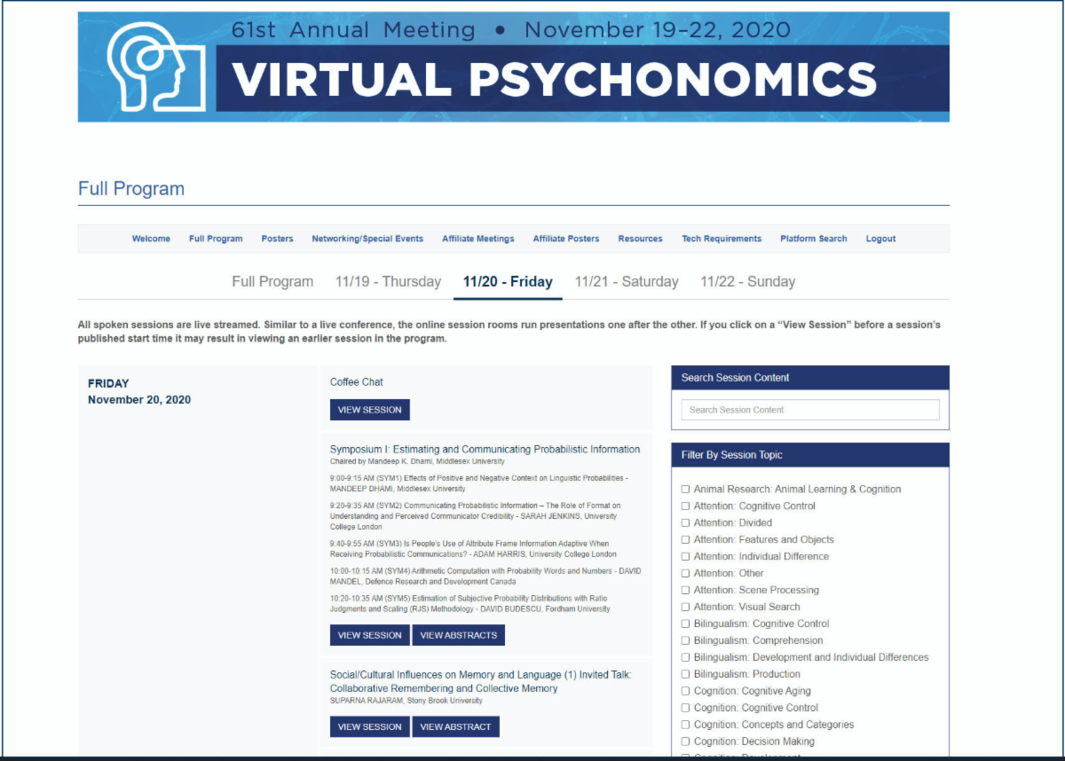Image resolution: width=1065 pixels, height=761 pixels.
Task: Switch to 11/19 - Thursday tab
Action: [x=388, y=282]
